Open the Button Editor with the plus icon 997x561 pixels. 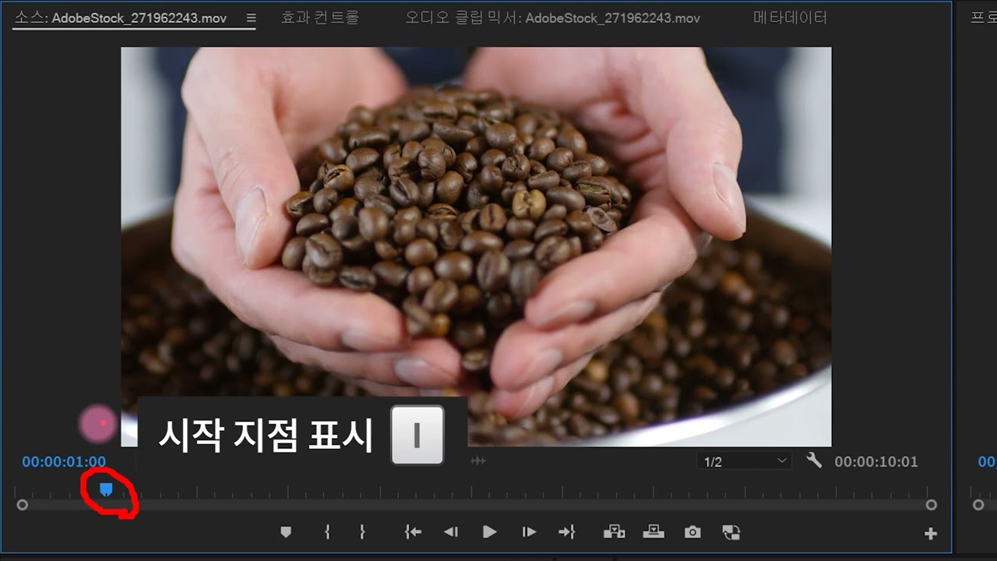pyautogui.click(x=932, y=533)
